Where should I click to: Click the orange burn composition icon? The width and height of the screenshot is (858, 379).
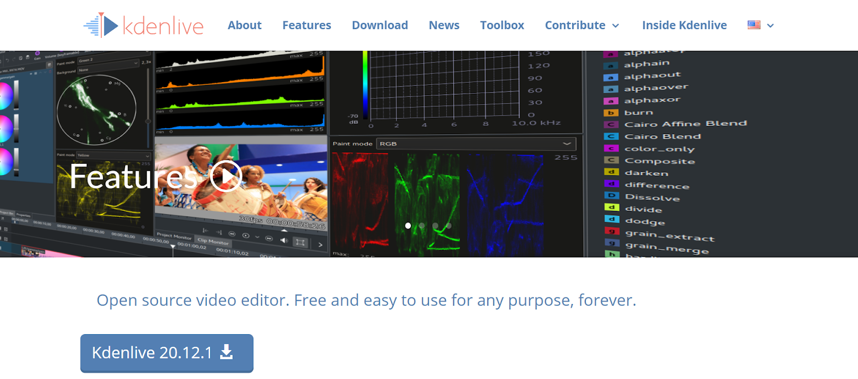coord(611,112)
